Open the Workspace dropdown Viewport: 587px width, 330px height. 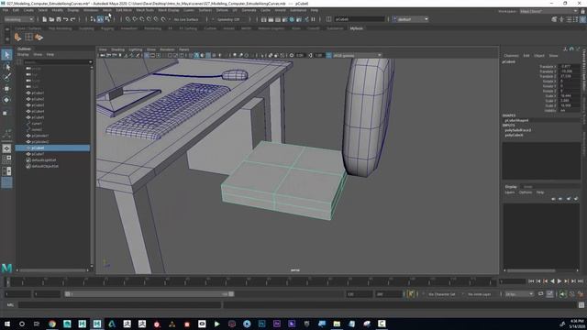coord(548,11)
